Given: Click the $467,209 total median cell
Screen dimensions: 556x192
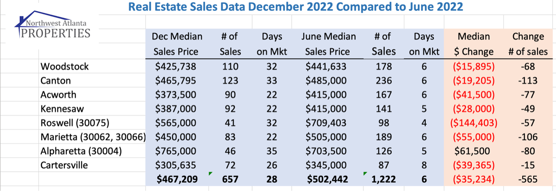Looking at the screenshot, I should coord(177,179).
